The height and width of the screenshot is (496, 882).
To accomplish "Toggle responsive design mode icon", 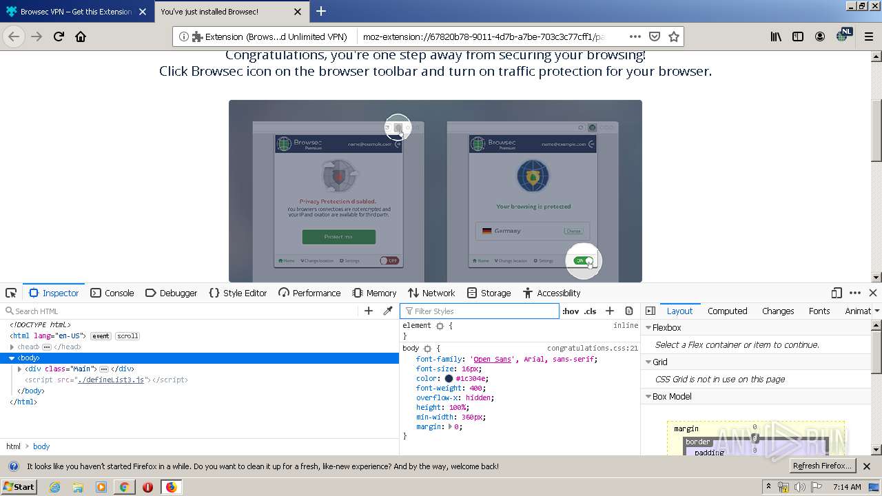I will (837, 293).
